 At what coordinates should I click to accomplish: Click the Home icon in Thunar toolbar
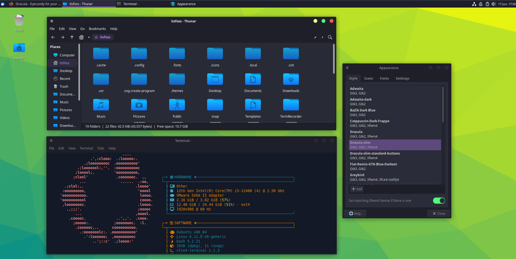pos(81,37)
